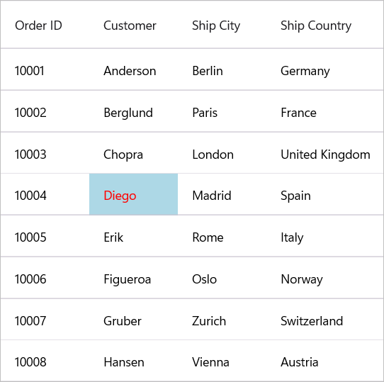Select the Switzerland country cell
The image size is (384, 382).
pos(324,319)
